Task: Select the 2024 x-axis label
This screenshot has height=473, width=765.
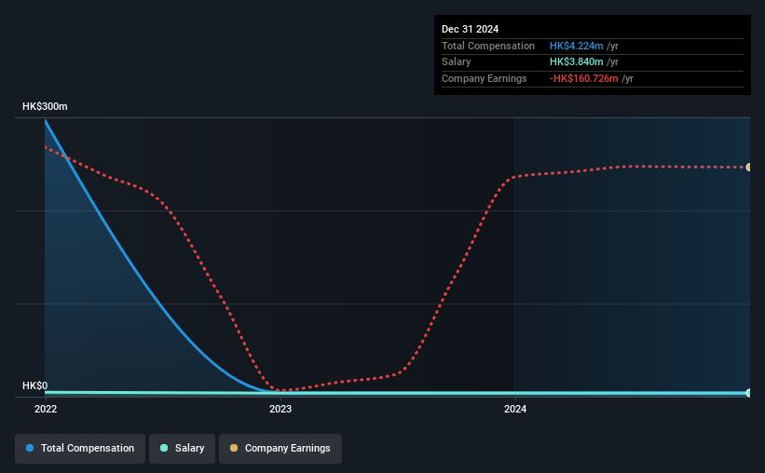Action: point(515,409)
